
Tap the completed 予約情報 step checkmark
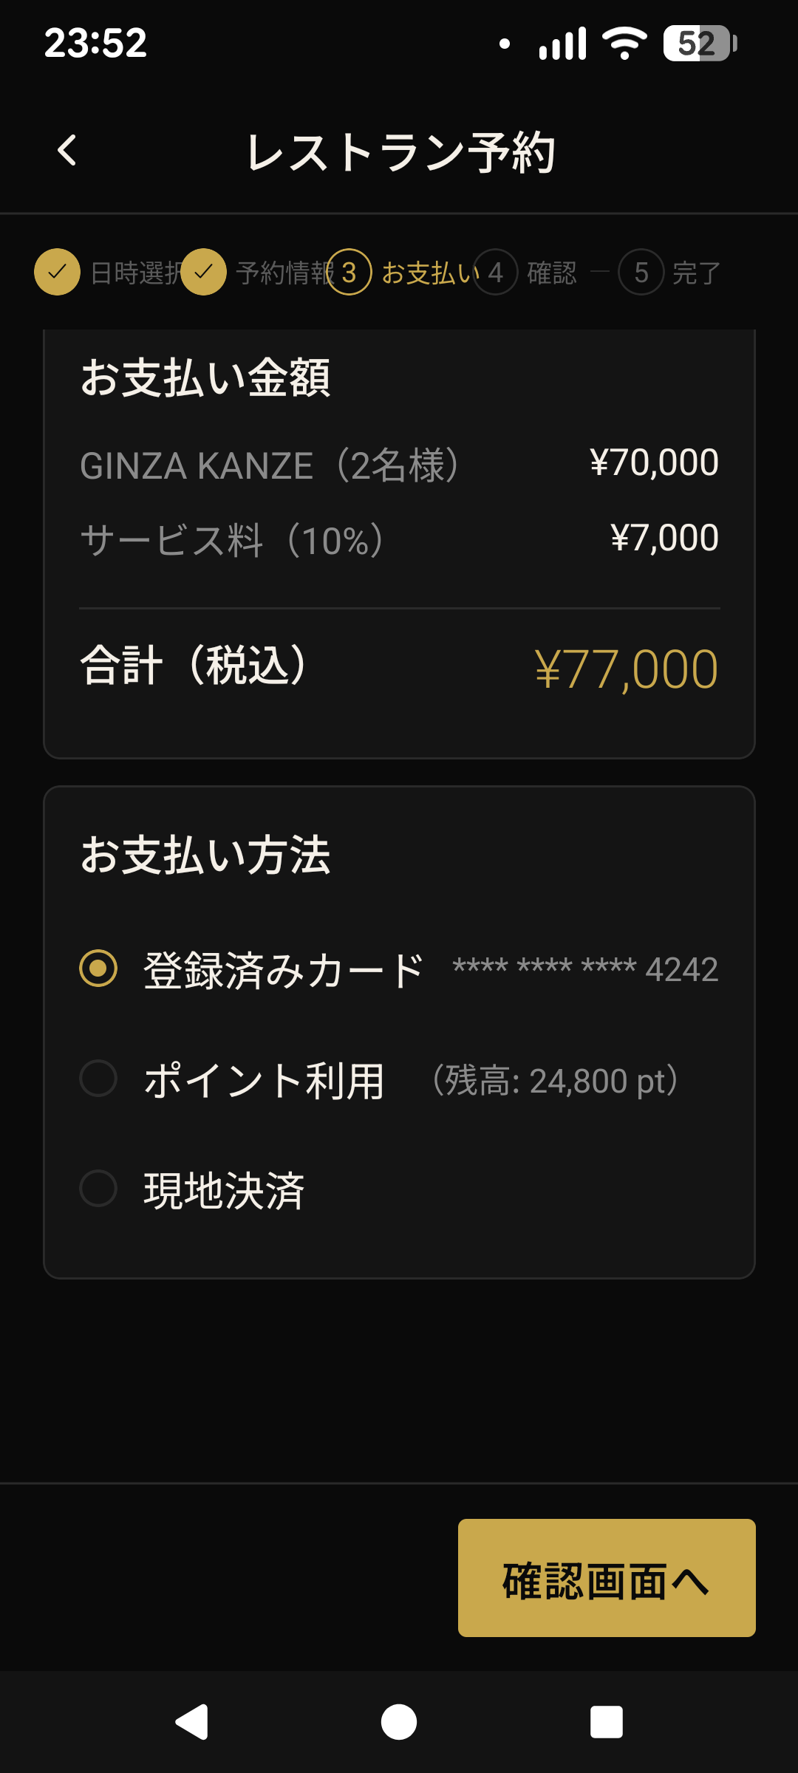pos(203,272)
